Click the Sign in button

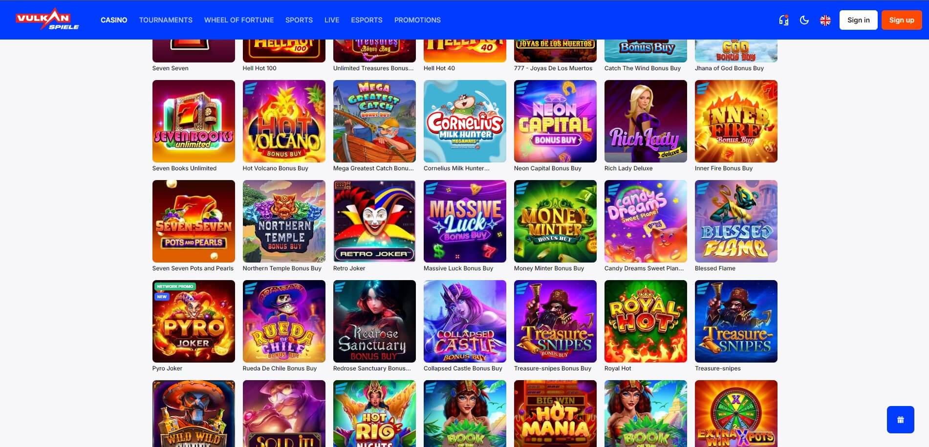click(859, 20)
